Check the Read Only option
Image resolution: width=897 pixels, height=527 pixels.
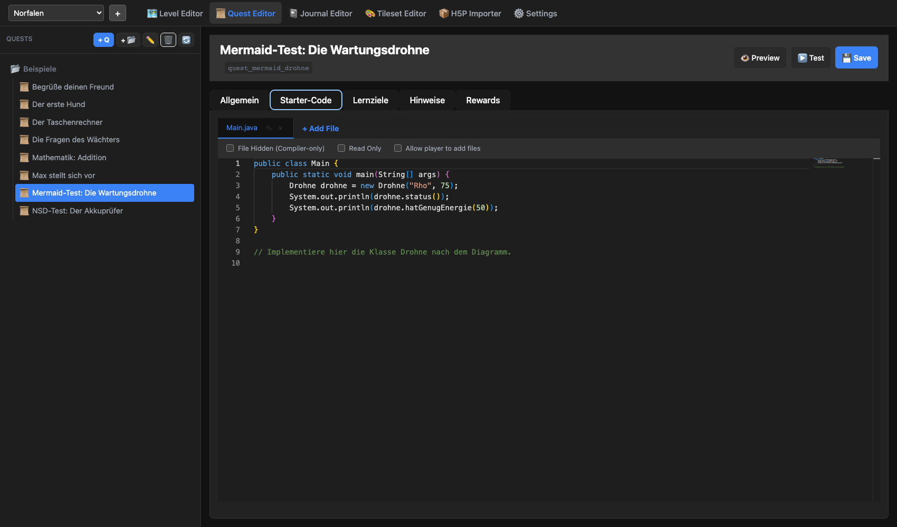pos(341,148)
